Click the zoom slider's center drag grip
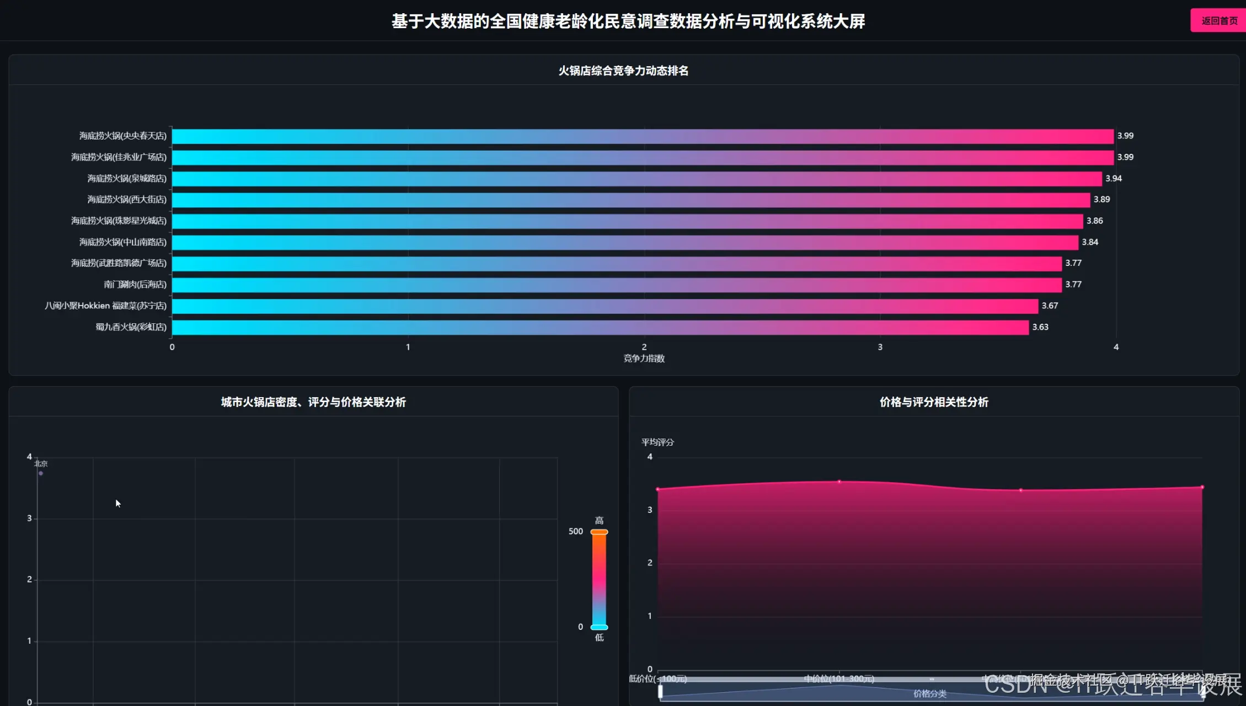Screen dimensions: 1246x706 point(932,680)
